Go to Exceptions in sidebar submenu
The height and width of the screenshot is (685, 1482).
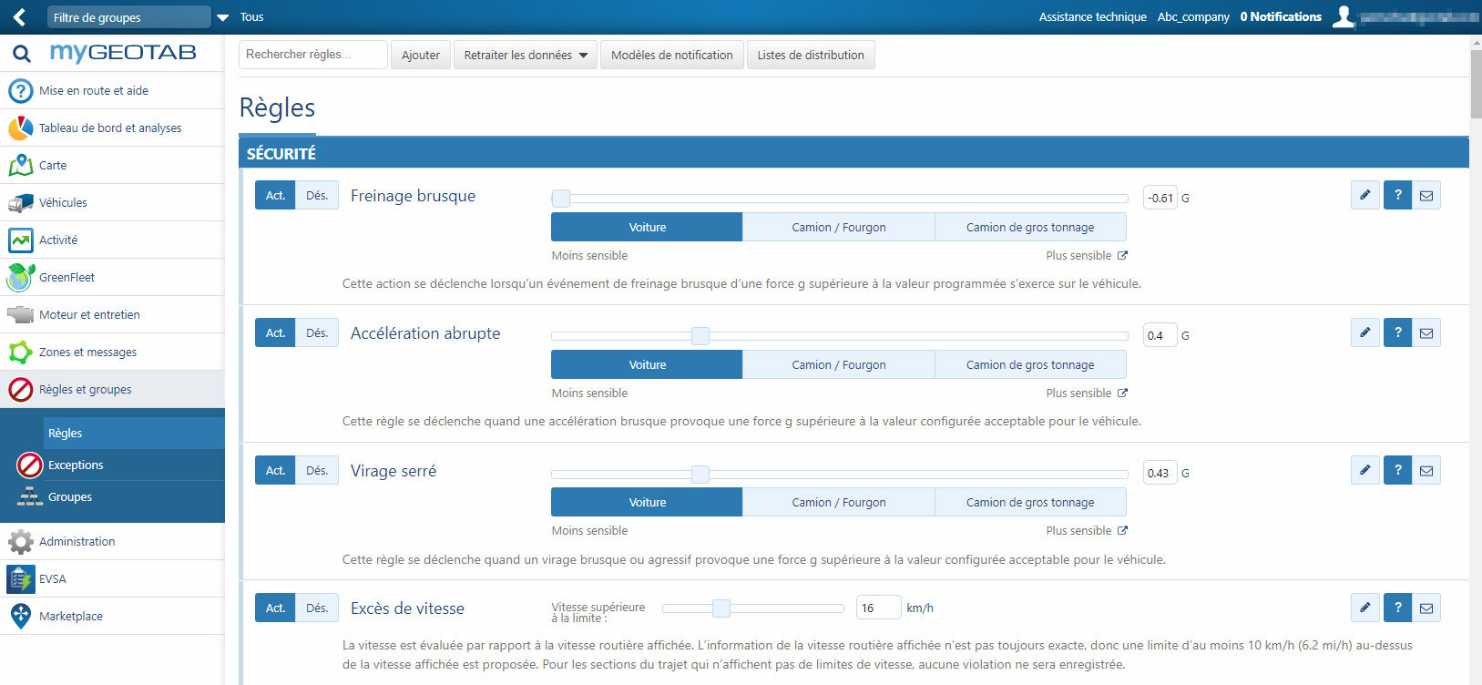pos(76,465)
